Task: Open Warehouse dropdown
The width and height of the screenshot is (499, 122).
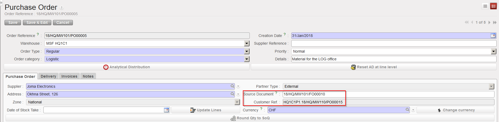Action: [247, 43]
